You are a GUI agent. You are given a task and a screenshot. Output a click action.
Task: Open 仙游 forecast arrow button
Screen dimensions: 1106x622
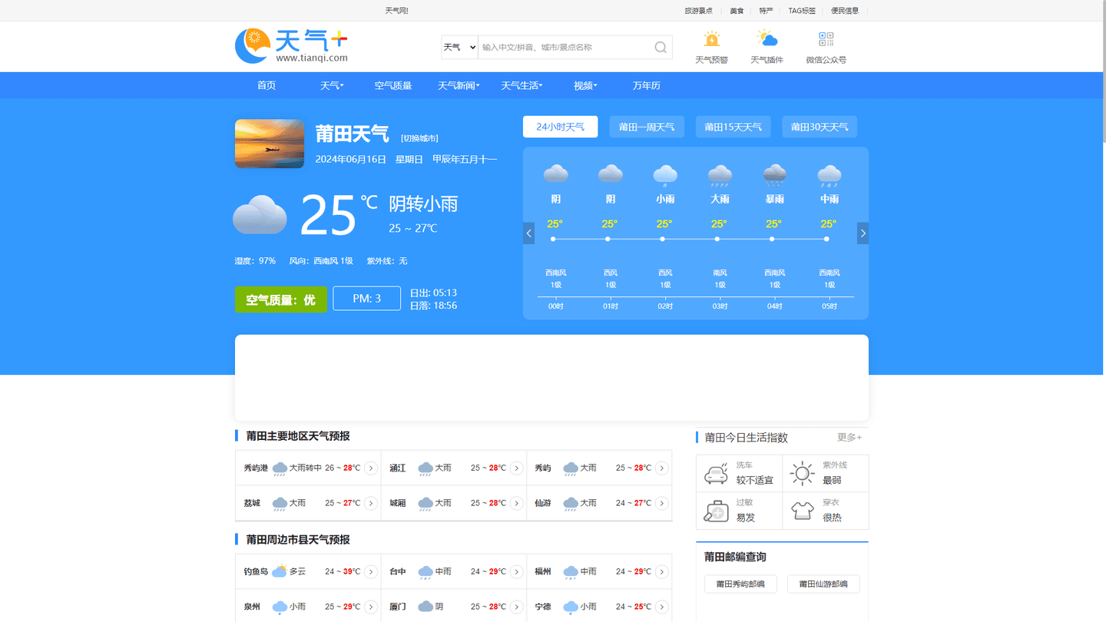point(662,504)
